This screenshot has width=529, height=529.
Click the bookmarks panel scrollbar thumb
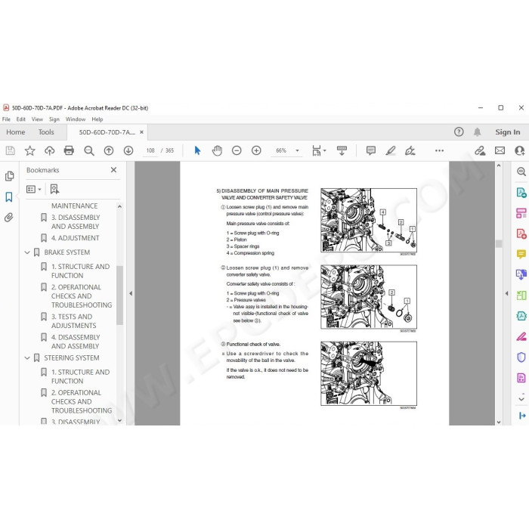click(x=119, y=295)
